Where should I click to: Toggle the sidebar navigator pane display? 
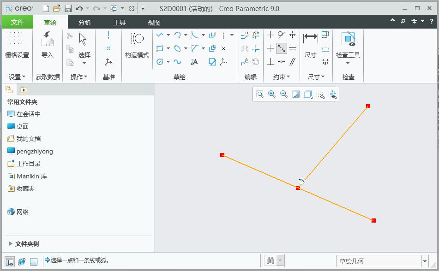(x=10, y=262)
